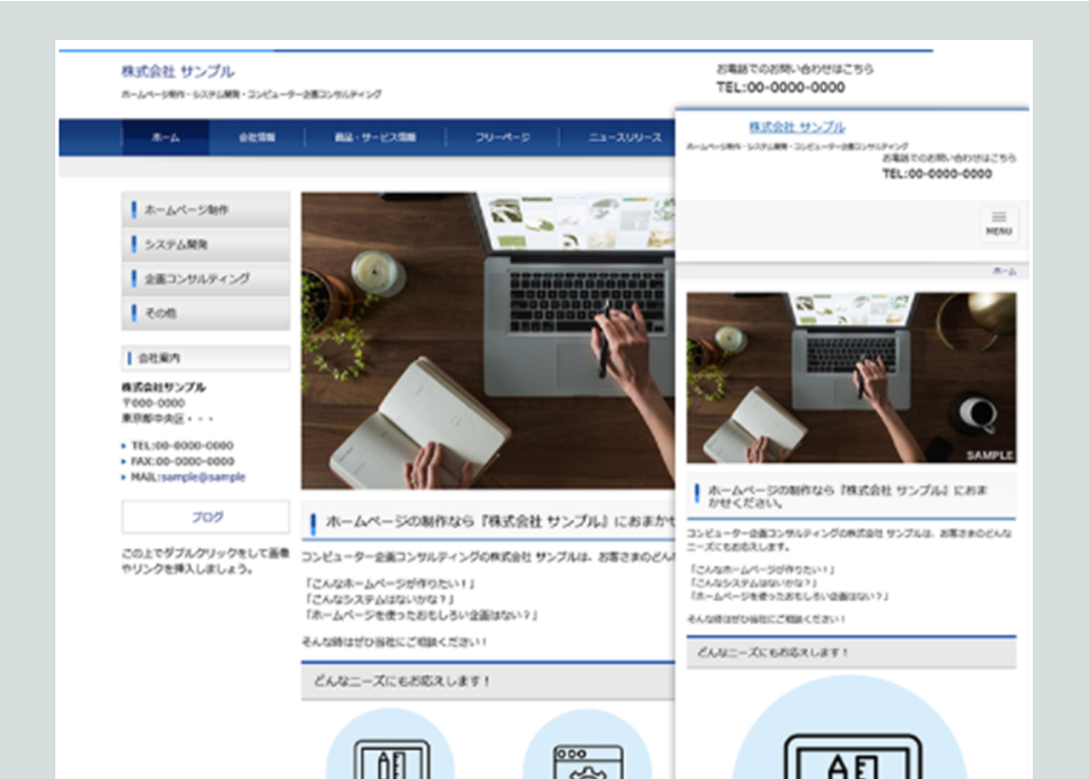
Task: Click the 株式会社 サンプル title in desktop header
Action: (x=178, y=72)
